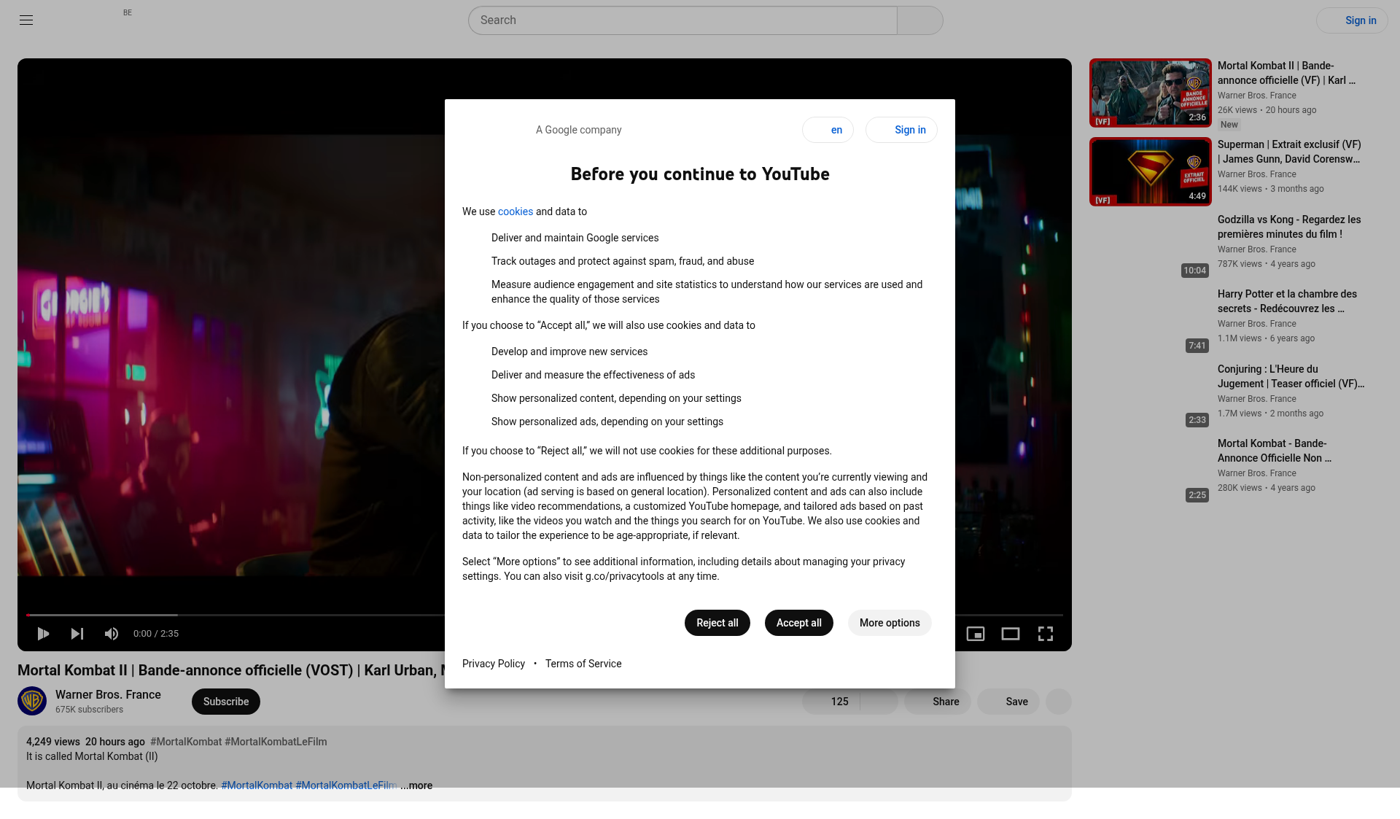Switch to theater mode
The width and height of the screenshot is (1400, 819).
[1011, 634]
